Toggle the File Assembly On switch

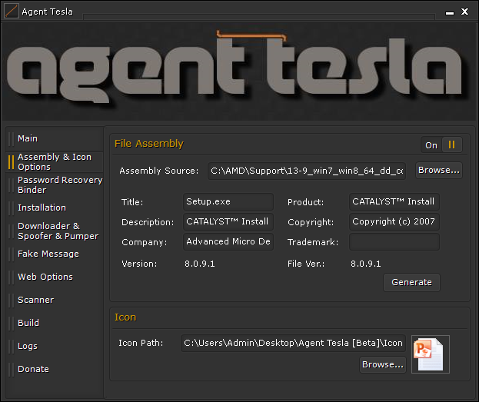pyautogui.click(x=441, y=145)
